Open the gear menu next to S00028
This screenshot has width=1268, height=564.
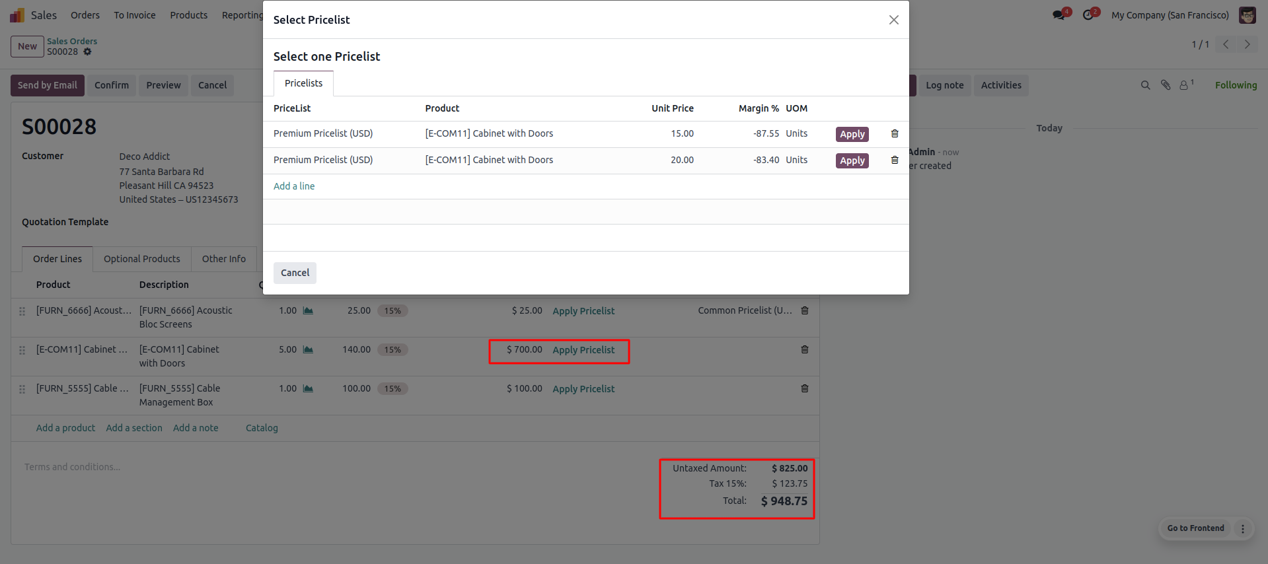click(x=87, y=52)
